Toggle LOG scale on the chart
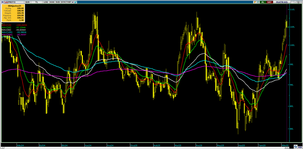The image size is (303, 149). [x=46, y=2]
